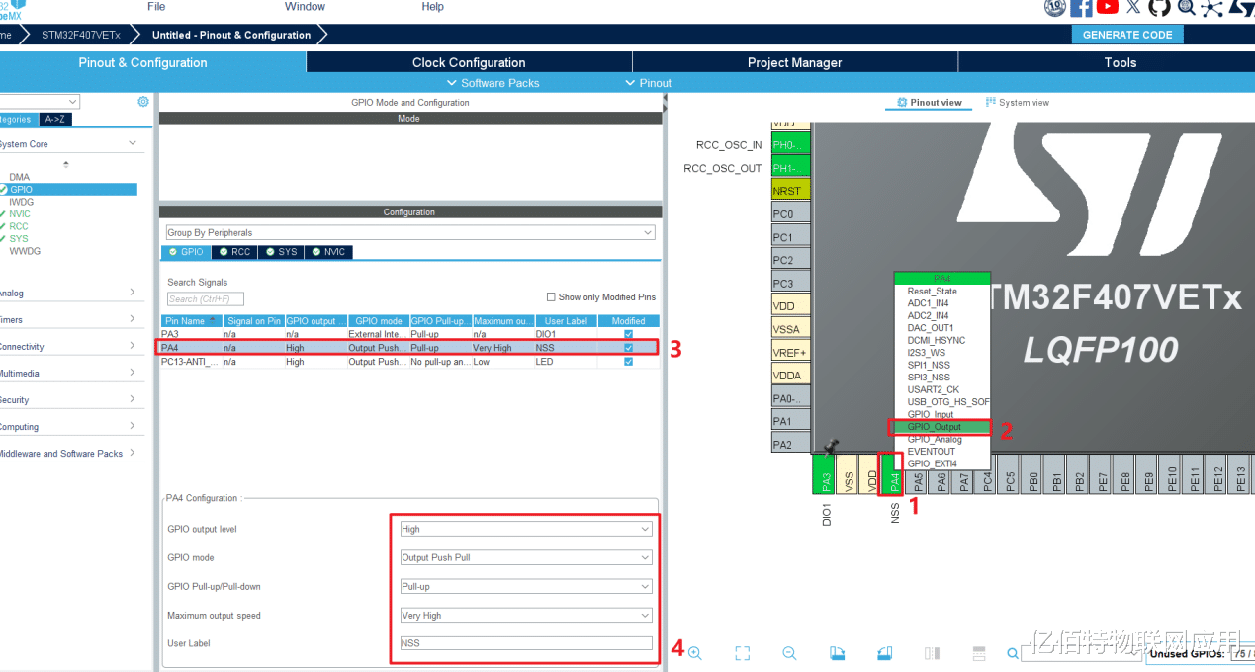Screen dimensions: 1255x672
Task: Select the RCC configuration tab
Action: (234, 252)
